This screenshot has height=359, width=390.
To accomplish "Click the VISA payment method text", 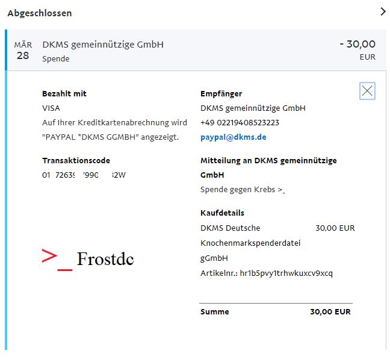I will click(x=51, y=108).
